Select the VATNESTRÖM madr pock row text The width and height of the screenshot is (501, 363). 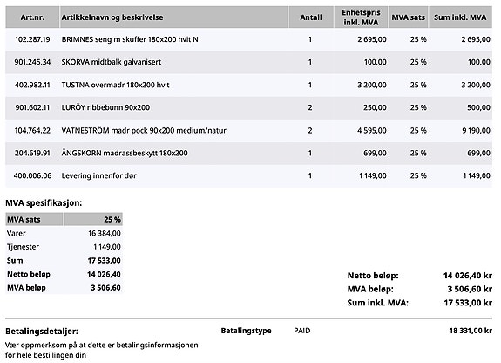click(144, 131)
